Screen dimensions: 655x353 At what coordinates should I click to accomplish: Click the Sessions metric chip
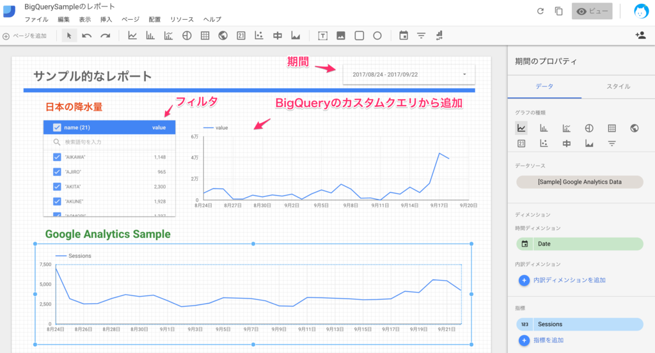(580, 324)
